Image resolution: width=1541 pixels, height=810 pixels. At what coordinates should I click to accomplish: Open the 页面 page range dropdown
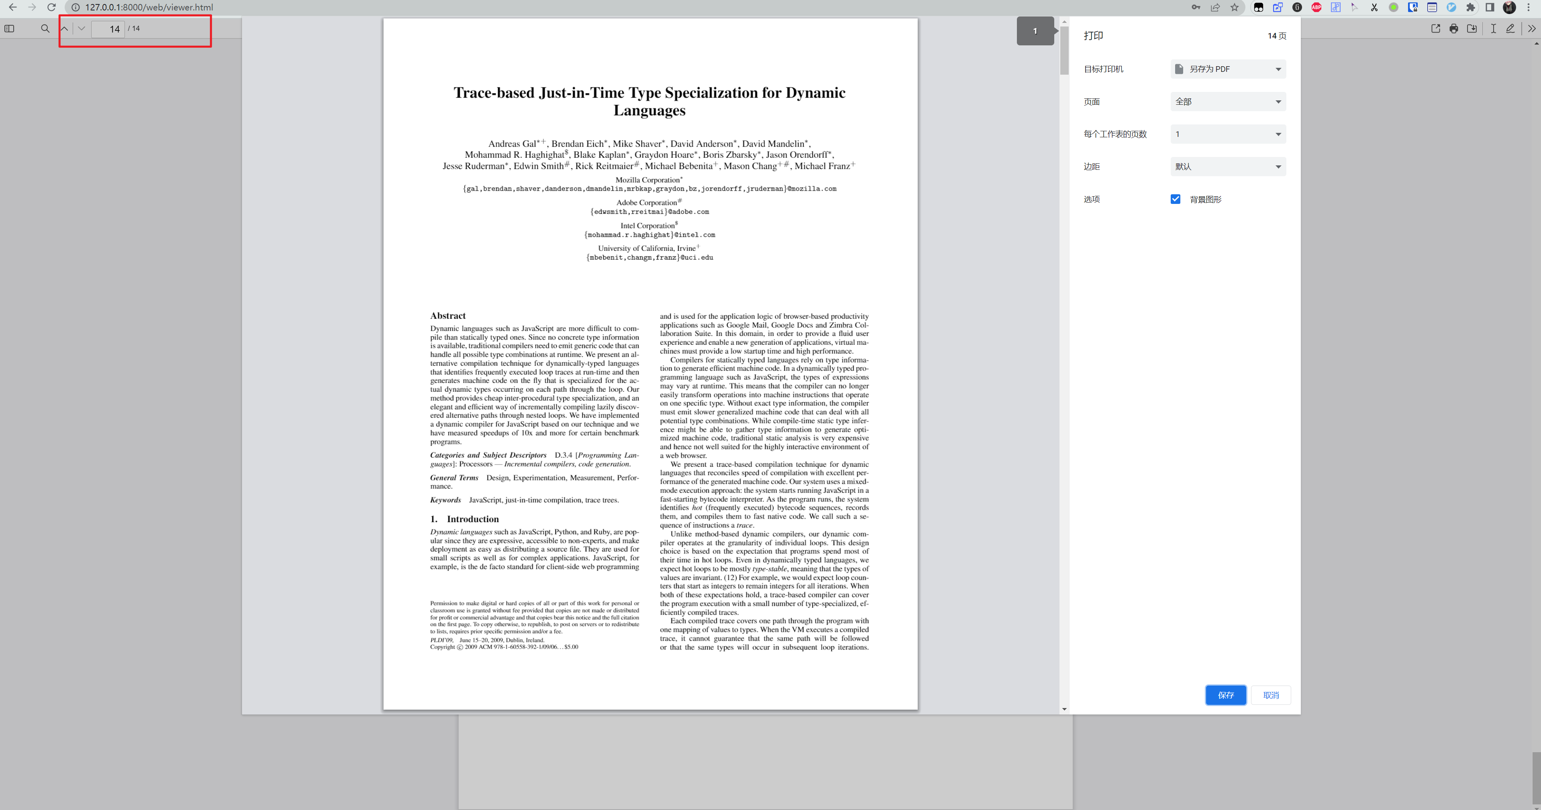pyautogui.click(x=1227, y=102)
